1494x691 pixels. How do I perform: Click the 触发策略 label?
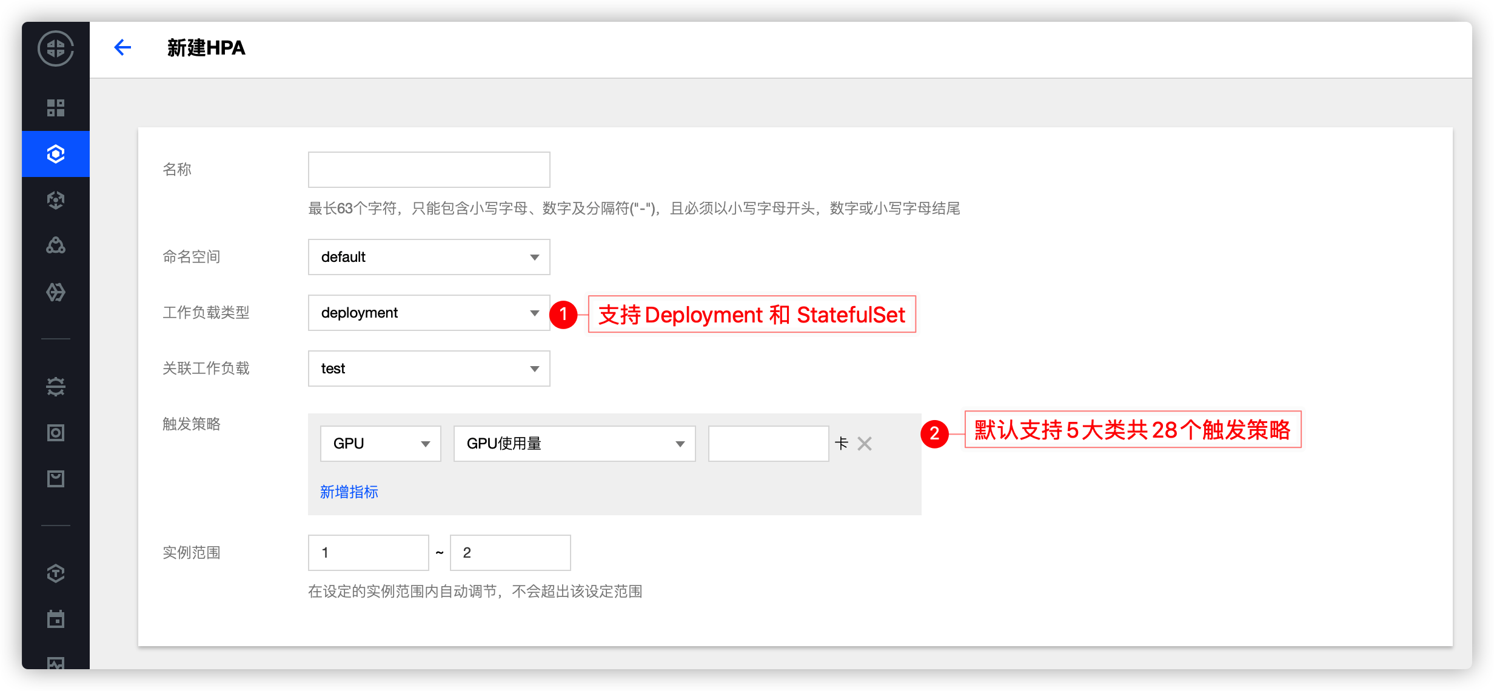(x=192, y=424)
